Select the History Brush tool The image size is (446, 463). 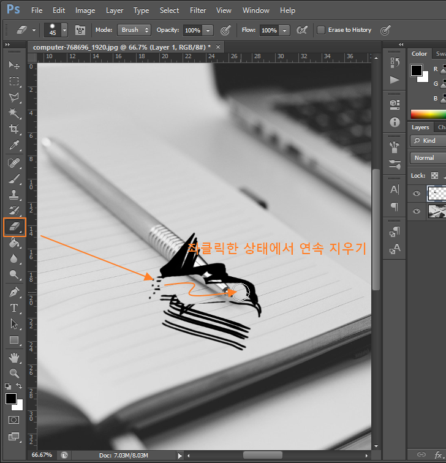coord(14,211)
